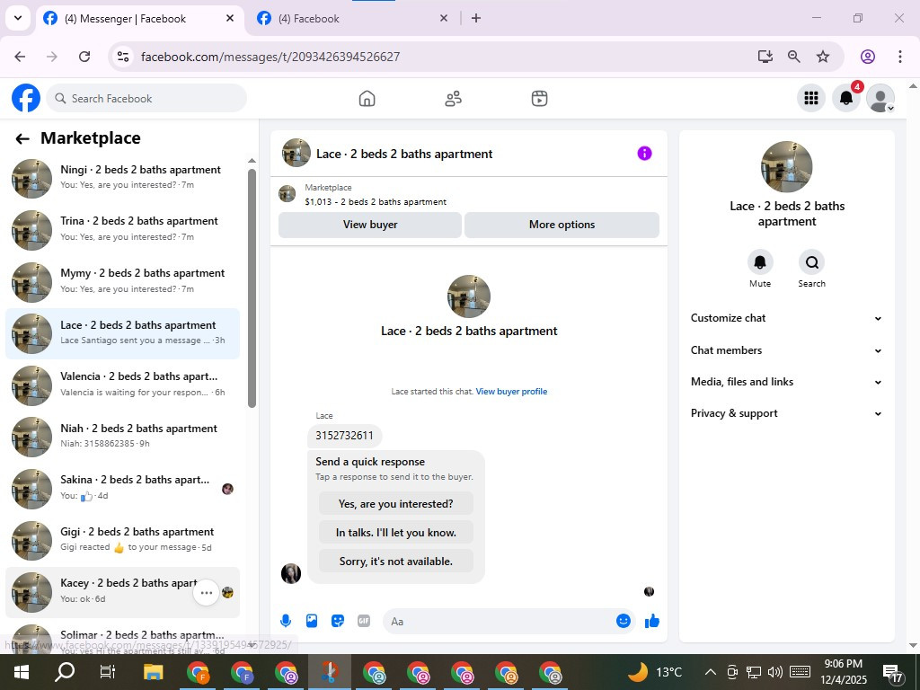Open conversation information purple icon

(x=644, y=153)
